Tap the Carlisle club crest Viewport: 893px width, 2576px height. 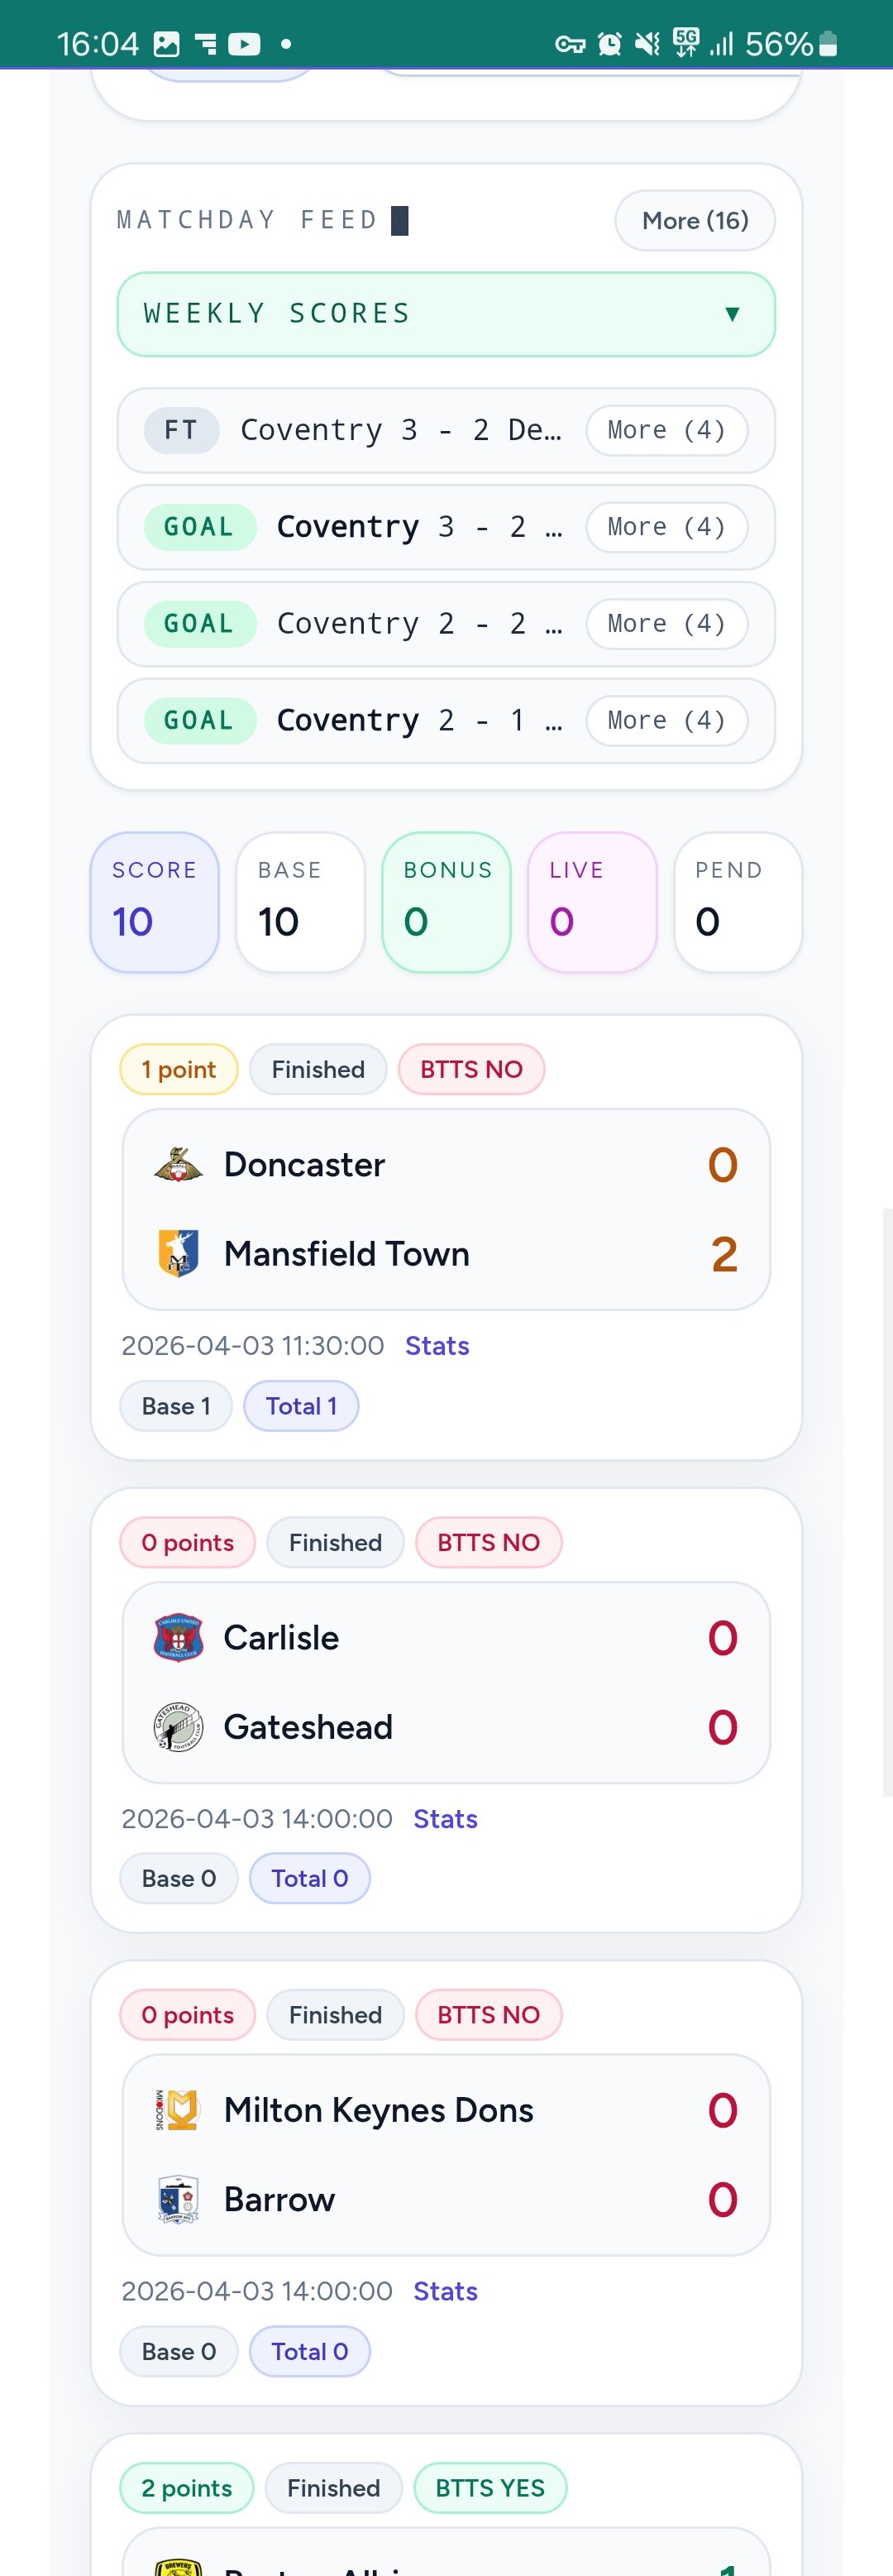178,1638
